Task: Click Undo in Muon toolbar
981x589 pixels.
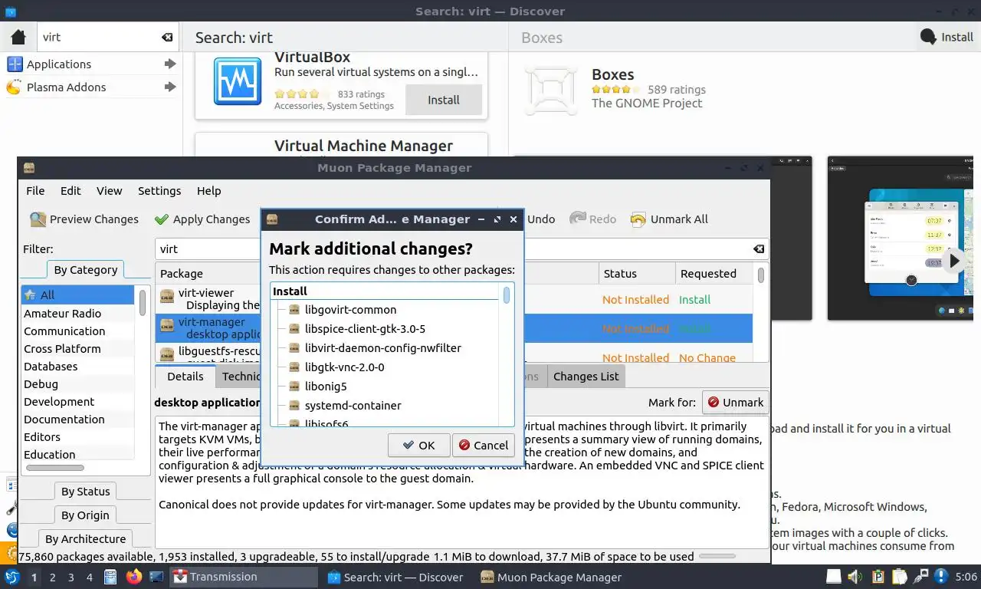Action: pos(540,219)
